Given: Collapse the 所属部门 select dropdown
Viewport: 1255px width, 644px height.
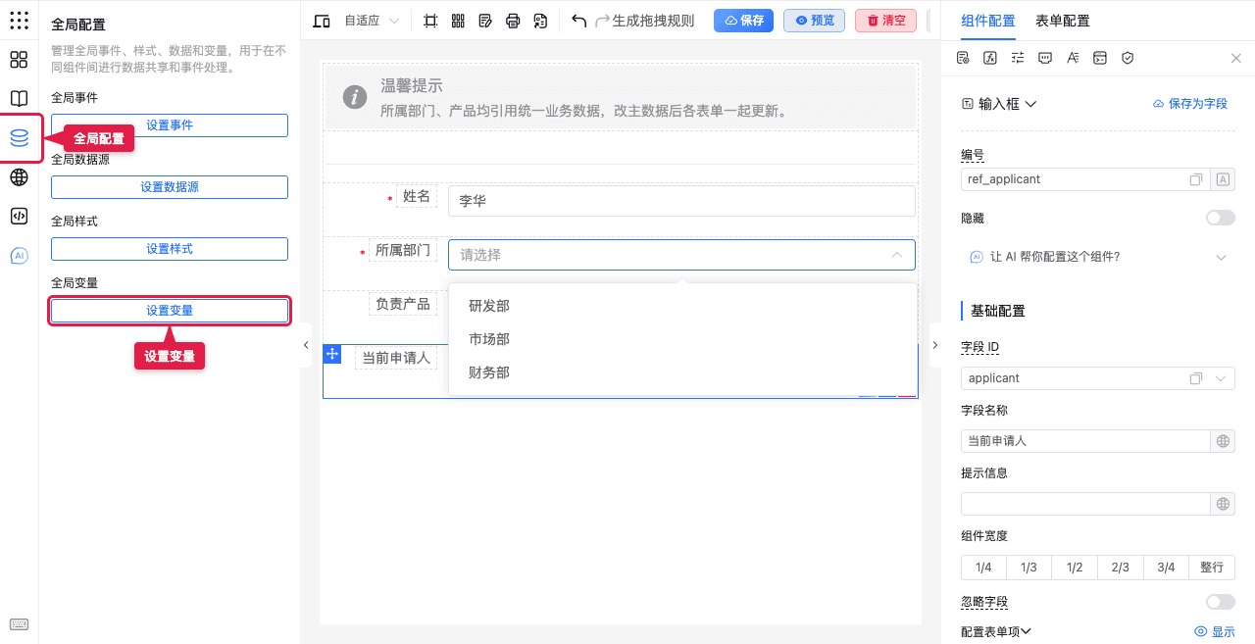Looking at the screenshot, I should [896, 255].
